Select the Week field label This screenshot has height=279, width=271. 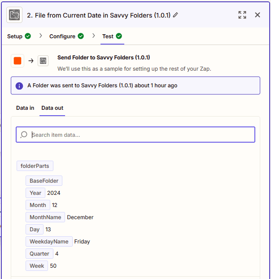37,265
